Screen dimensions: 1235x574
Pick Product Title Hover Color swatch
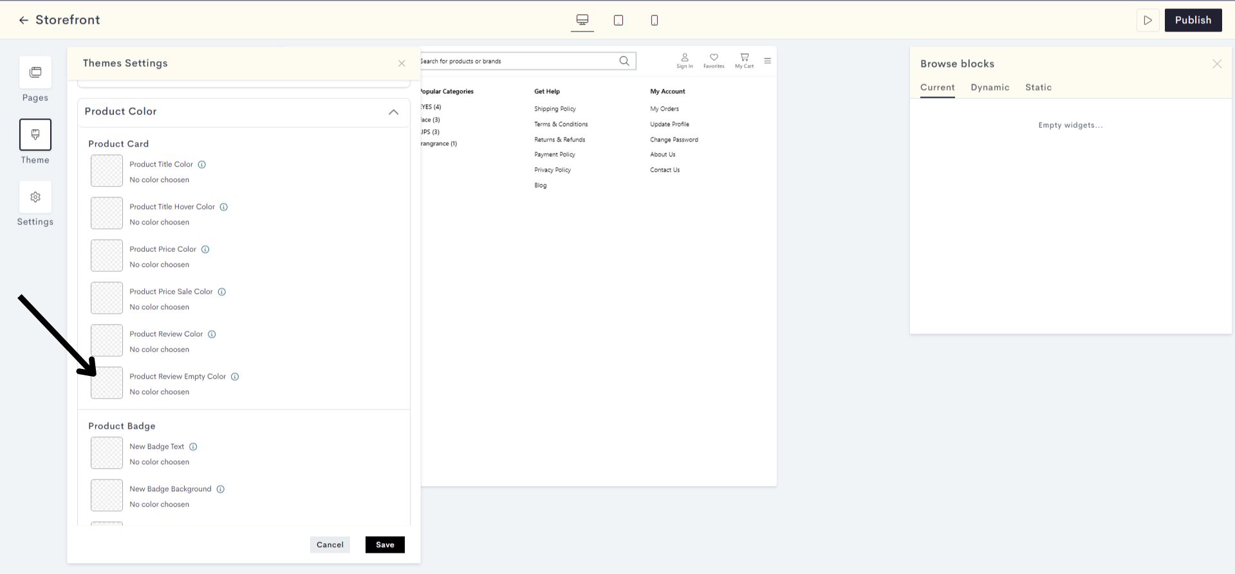[107, 213]
